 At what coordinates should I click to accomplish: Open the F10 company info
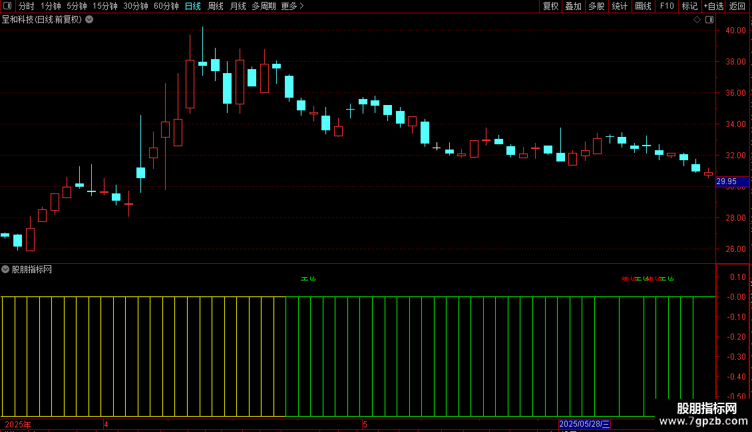[667, 6]
